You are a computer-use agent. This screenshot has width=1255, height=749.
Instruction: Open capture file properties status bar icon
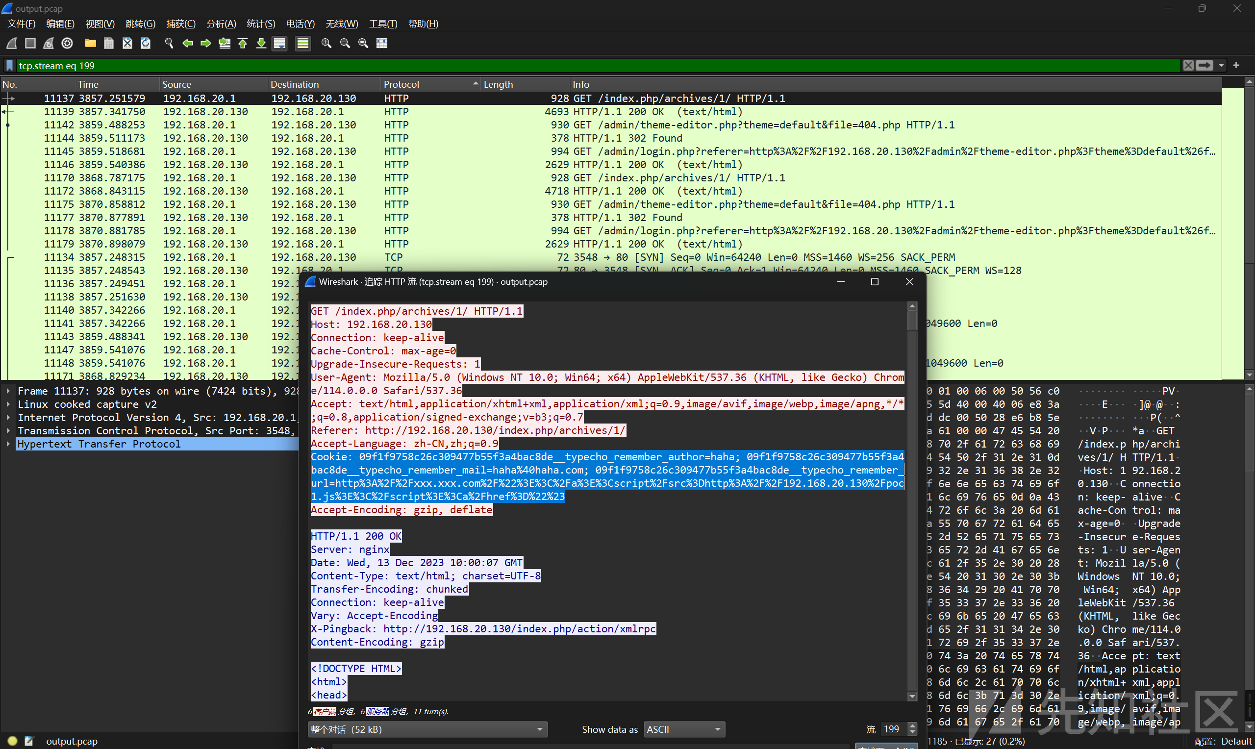pyautogui.click(x=29, y=741)
